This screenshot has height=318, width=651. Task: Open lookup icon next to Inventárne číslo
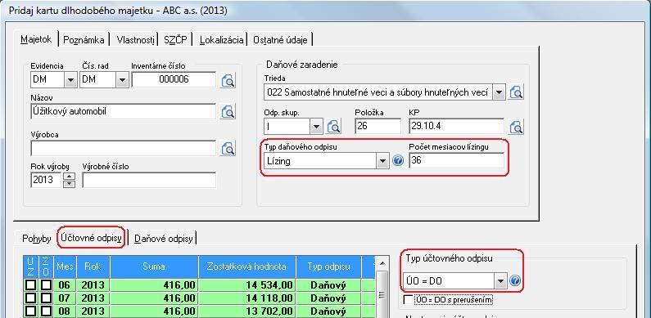coord(228,80)
